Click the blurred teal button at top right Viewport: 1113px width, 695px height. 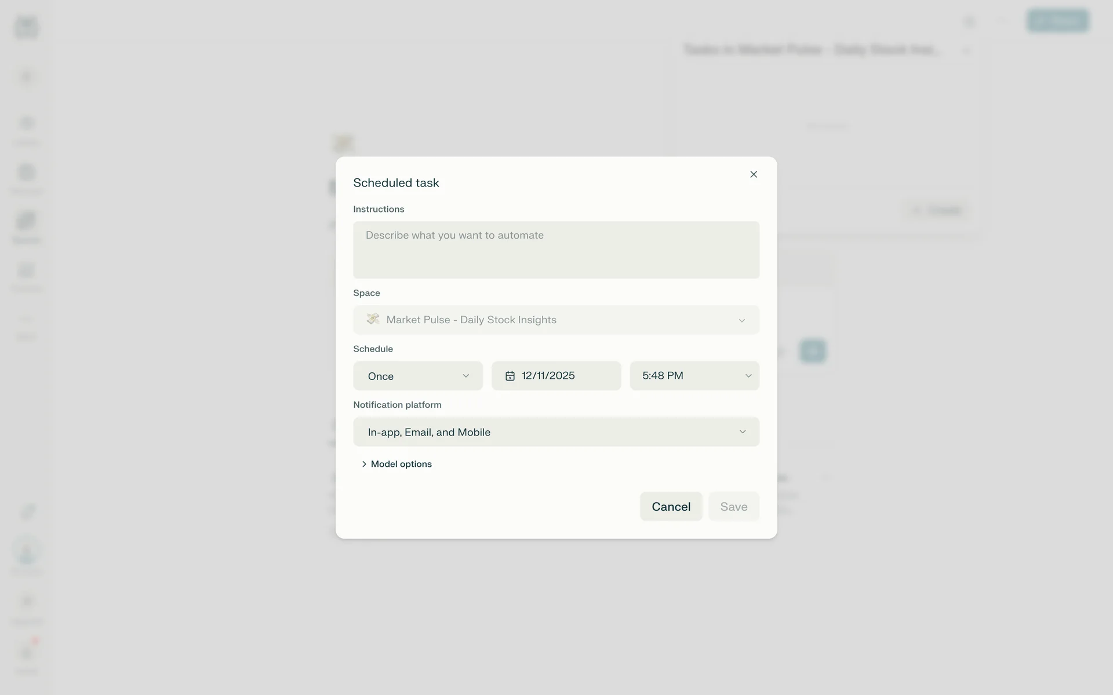[1057, 21]
